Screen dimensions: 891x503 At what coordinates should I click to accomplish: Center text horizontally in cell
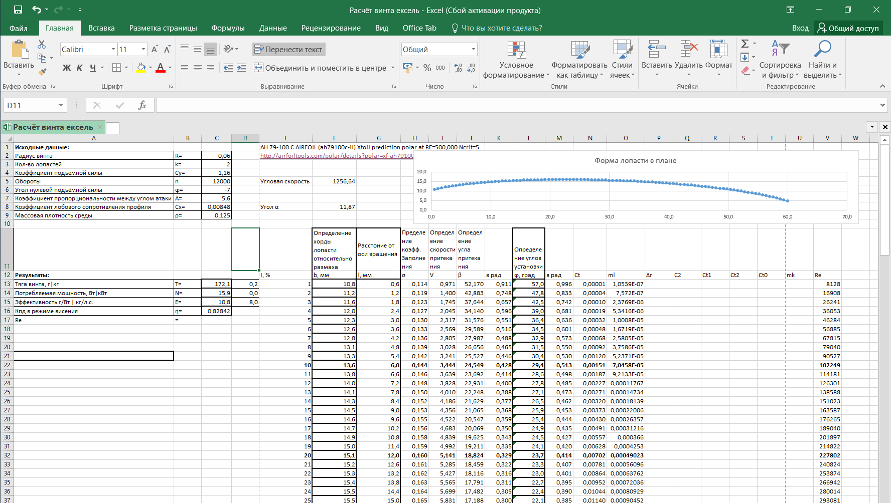coord(198,68)
